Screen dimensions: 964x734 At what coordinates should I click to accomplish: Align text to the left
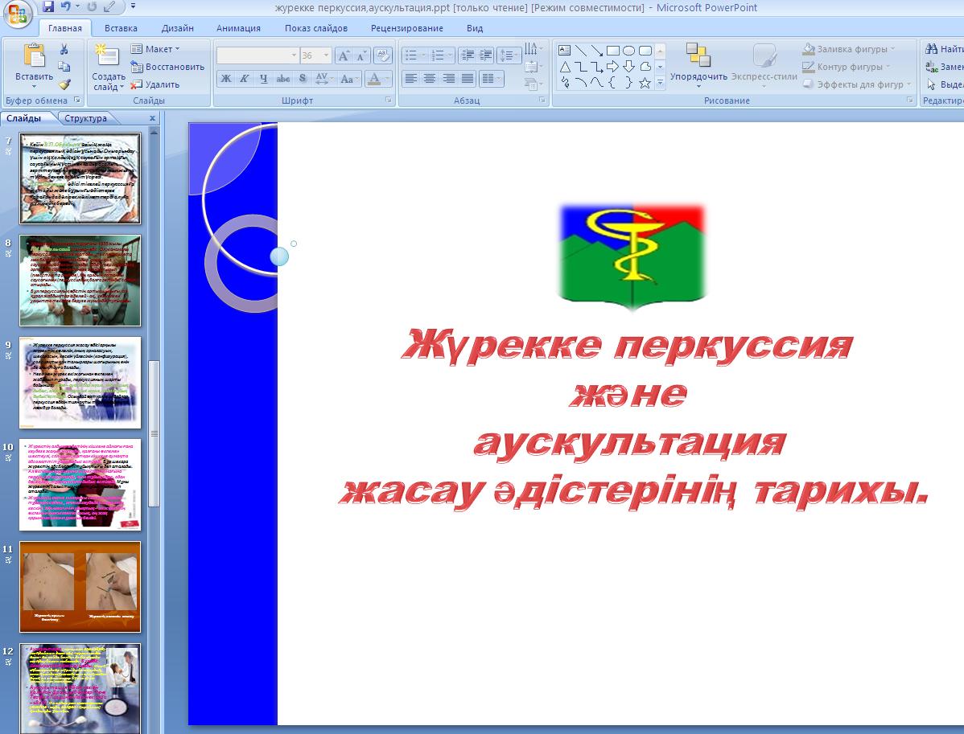410,79
